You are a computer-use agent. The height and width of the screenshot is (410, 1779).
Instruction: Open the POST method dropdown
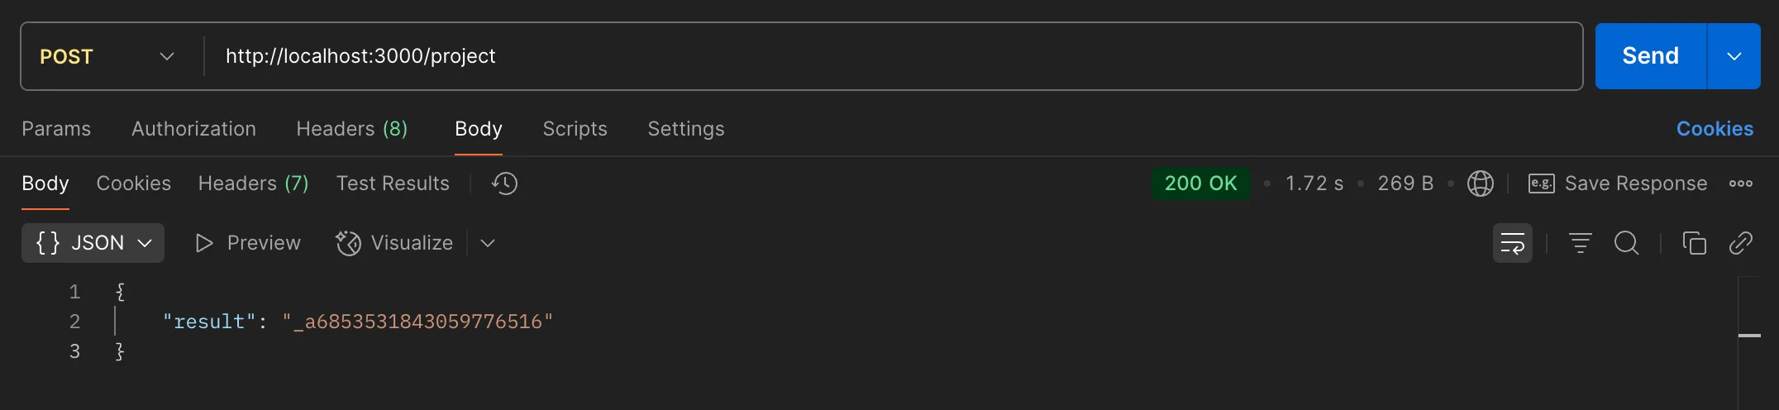click(x=107, y=56)
